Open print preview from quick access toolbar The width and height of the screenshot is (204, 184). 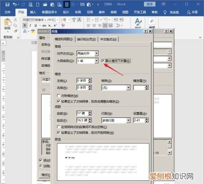31,4
